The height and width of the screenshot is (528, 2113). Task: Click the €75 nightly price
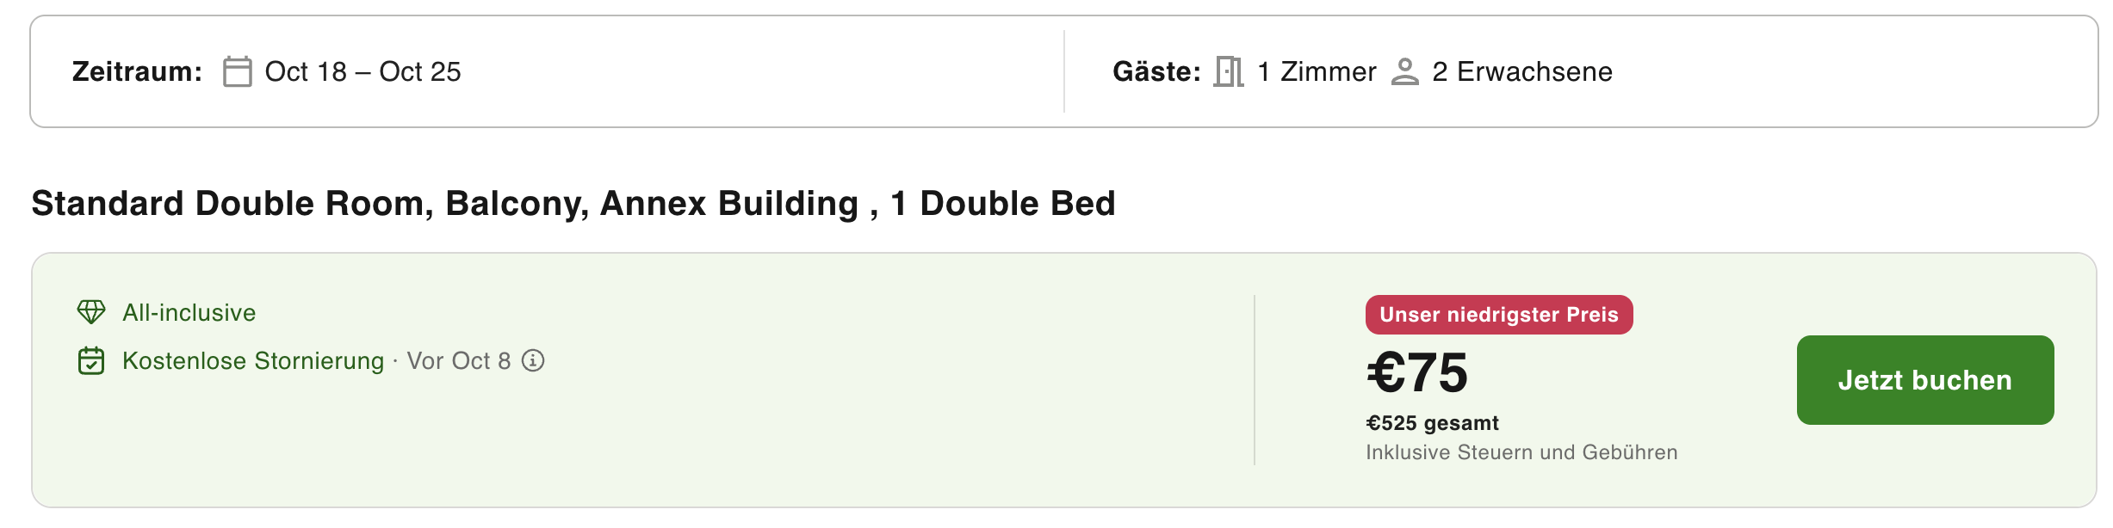(1417, 372)
